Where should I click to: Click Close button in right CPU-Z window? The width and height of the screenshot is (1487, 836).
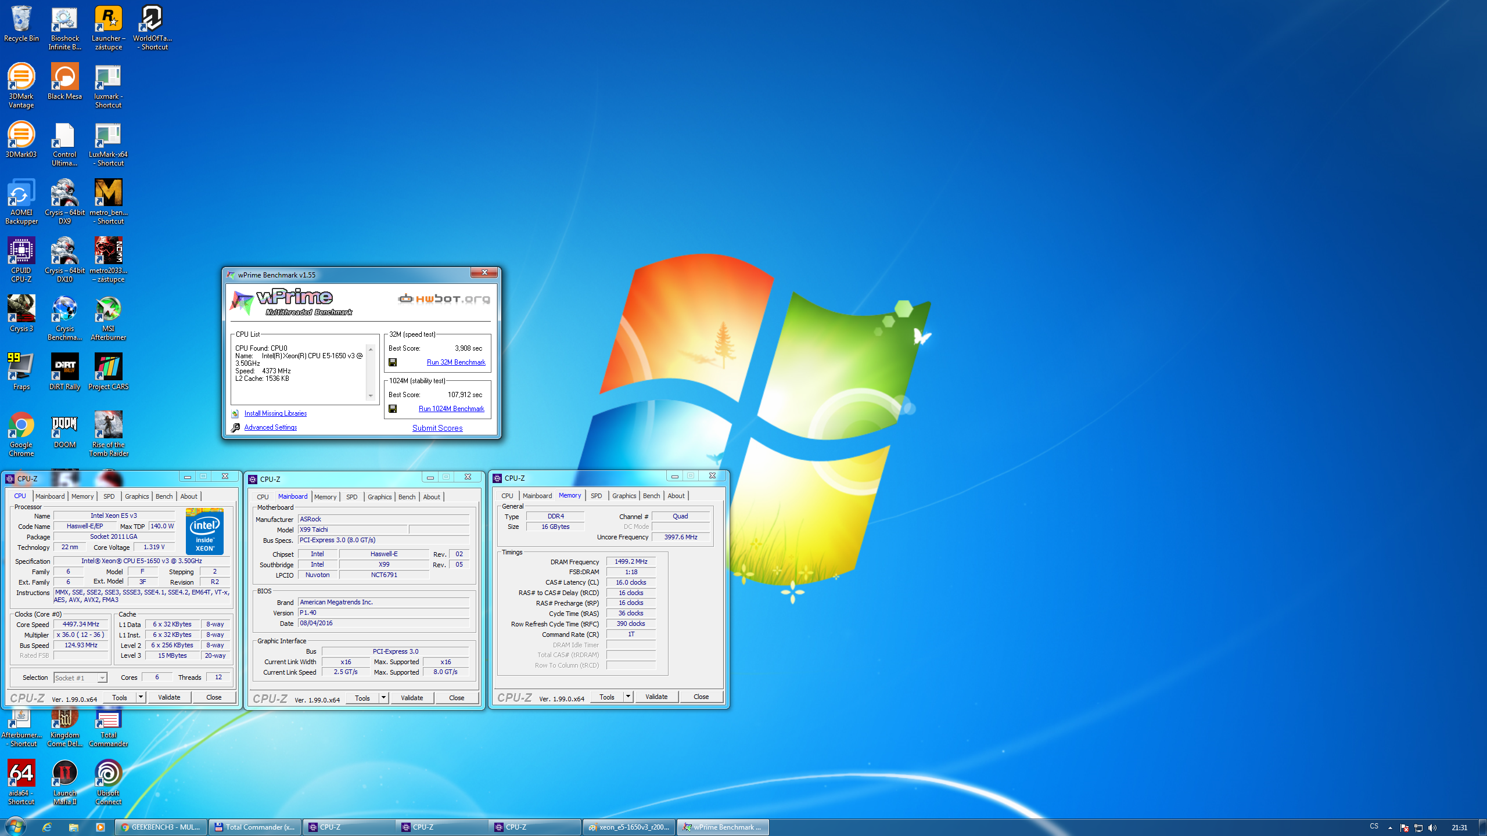[701, 697]
